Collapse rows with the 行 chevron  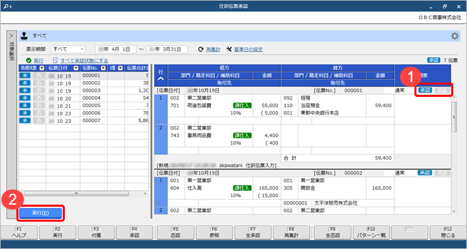(x=161, y=79)
